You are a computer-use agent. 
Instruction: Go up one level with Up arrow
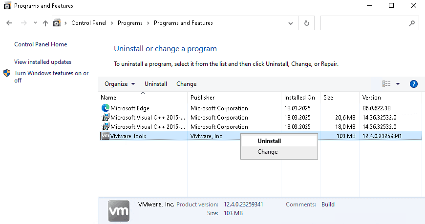click(45, 23)
